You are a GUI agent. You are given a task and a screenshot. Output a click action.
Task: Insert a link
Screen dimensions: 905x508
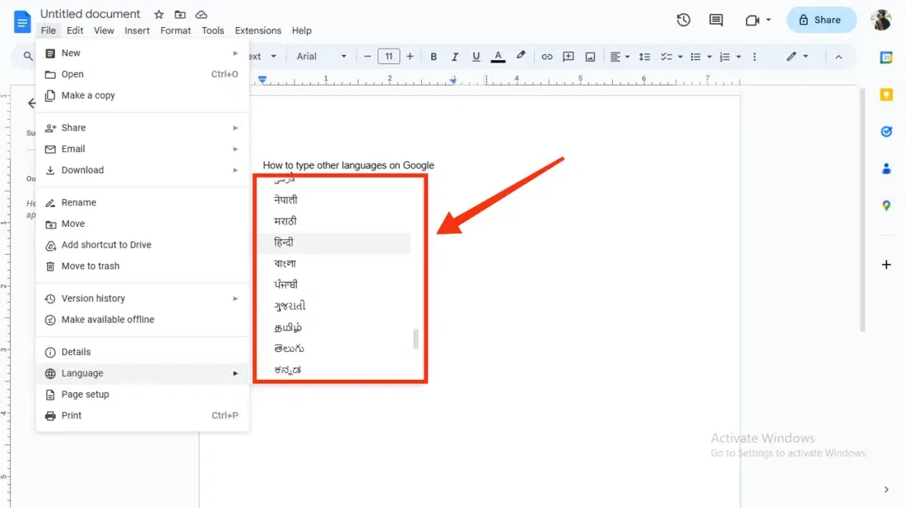pos(546,57)
